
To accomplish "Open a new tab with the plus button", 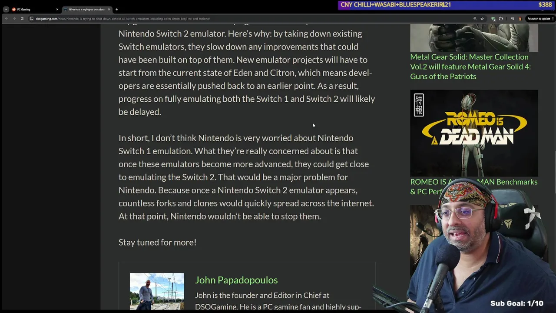I will point(116,9).
